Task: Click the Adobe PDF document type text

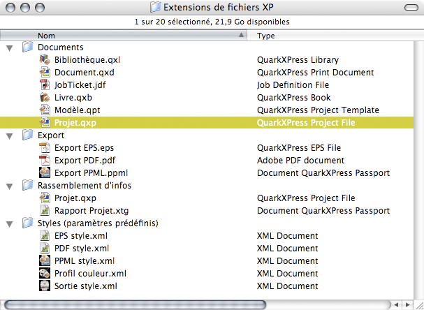Action: click(300, 161)
